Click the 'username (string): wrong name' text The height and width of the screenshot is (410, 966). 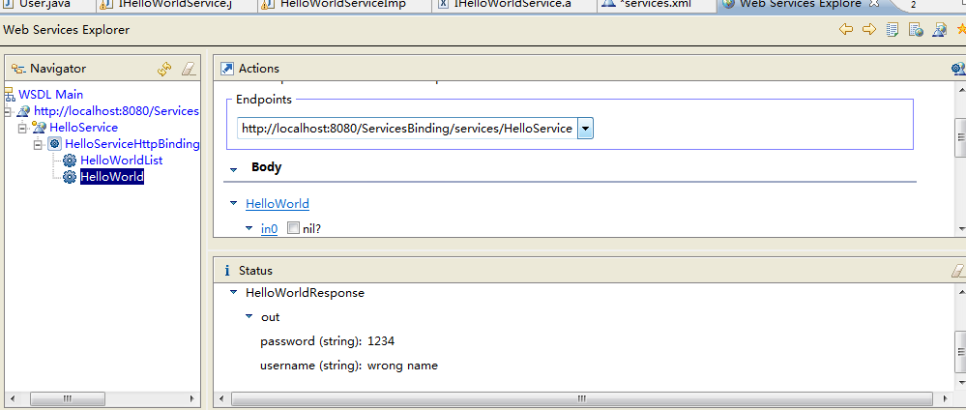pos(349,366)
